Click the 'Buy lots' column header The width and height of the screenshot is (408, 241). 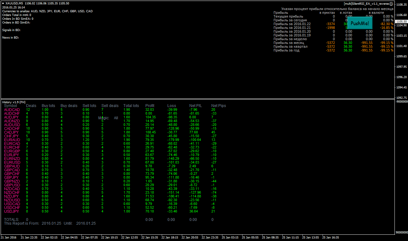pos(48,106)
